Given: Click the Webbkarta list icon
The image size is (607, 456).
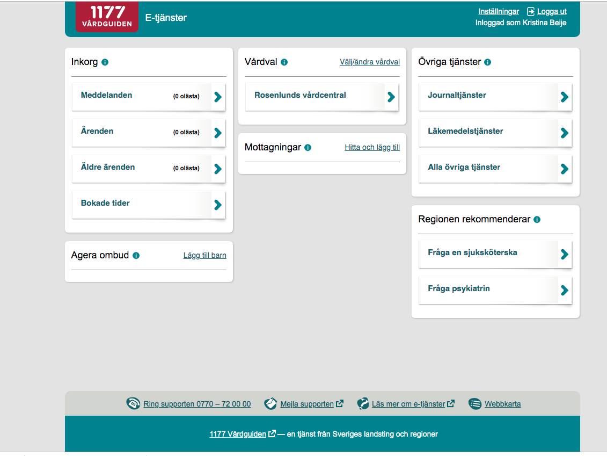Looking at the screenshot, I should (x=474, y=404).
